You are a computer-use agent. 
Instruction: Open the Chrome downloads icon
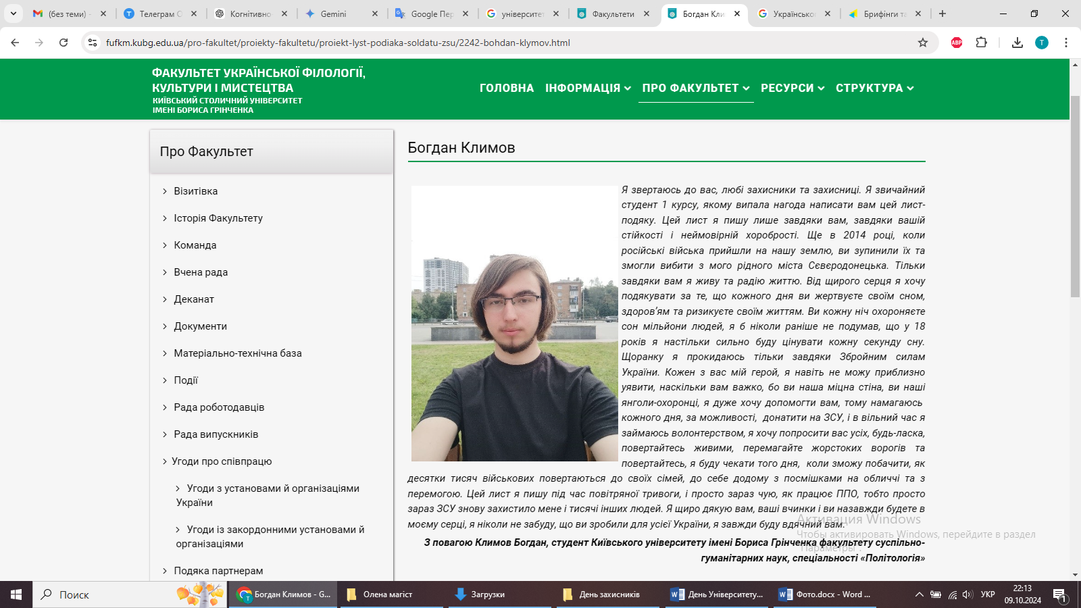click(1017, 43)
